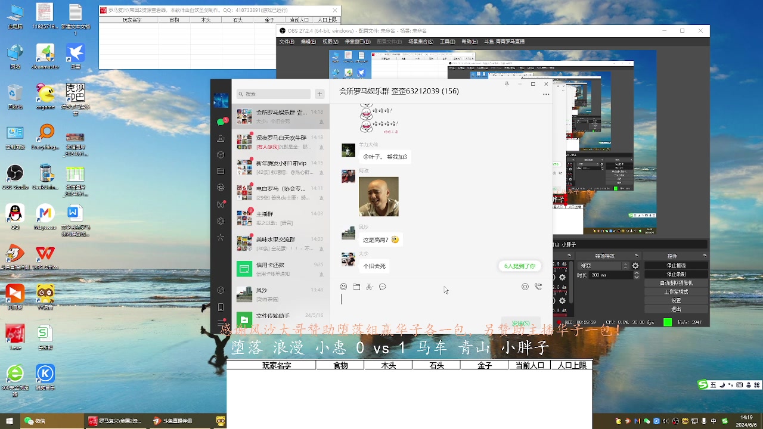
Task: Open the 深夜罗马白天吹牛群 chat
Action: 280,142
